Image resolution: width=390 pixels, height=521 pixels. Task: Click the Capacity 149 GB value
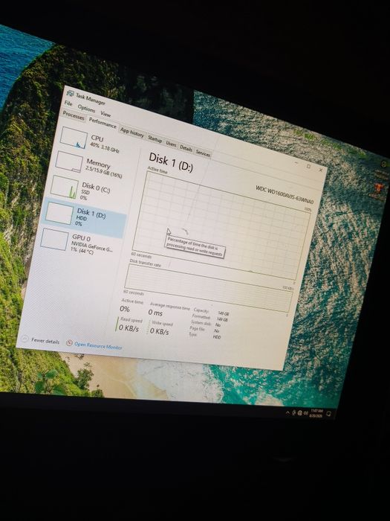[224, 313]
